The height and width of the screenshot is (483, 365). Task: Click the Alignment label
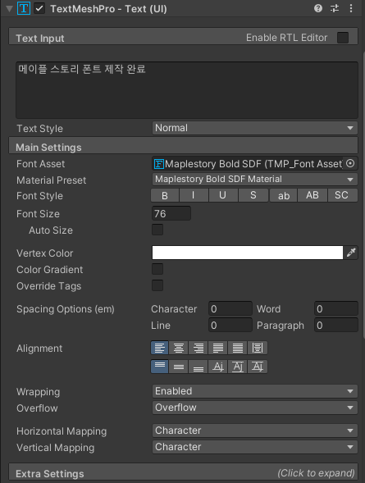pos(39,349)
